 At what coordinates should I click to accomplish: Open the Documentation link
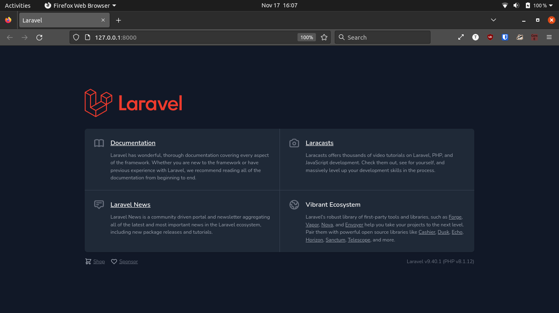(x=133, y=143)
